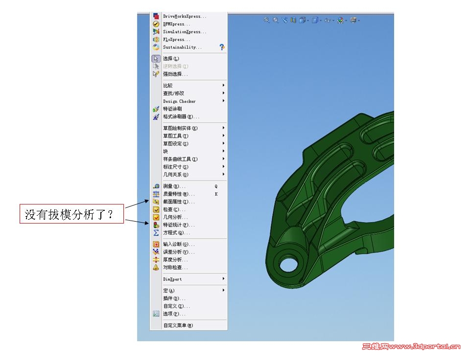Run 输入诊断 import diagnostics
The width and height of the screenshot is (470, 353).
point(188,244)
